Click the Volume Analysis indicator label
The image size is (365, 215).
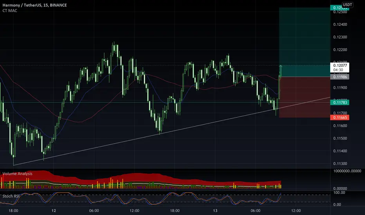pyautogui.click(x=18, y=174)
